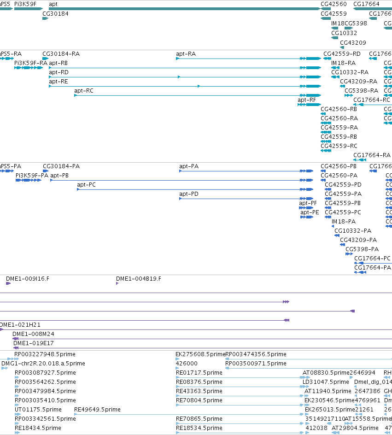This screenshot has height=435, width=392.
Task: Click the CG30184-PA protein label
Action: coord(61,166)
